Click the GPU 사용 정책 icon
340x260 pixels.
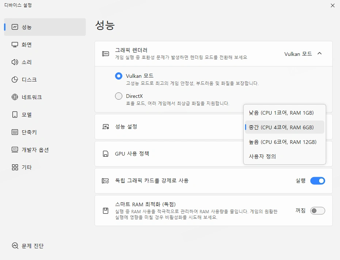(x=106, y=154)
